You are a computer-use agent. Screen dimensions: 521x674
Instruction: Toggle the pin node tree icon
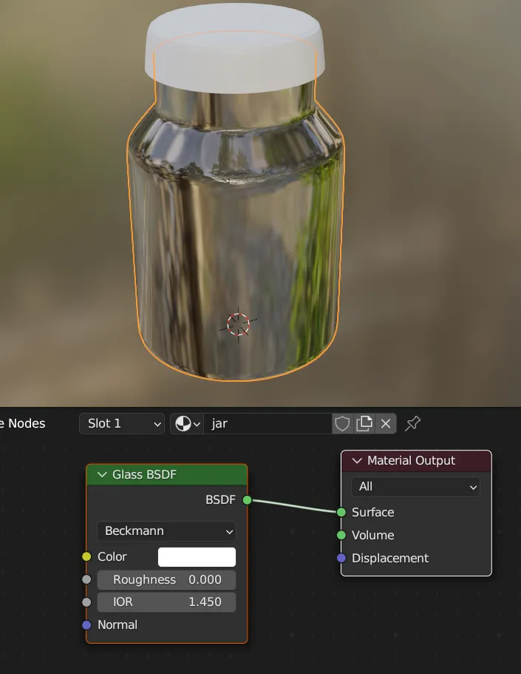click(x=412, y=424)
